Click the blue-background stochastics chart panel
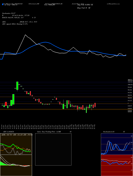The height and width of the screenshot is (176, 133). (117, 144)
